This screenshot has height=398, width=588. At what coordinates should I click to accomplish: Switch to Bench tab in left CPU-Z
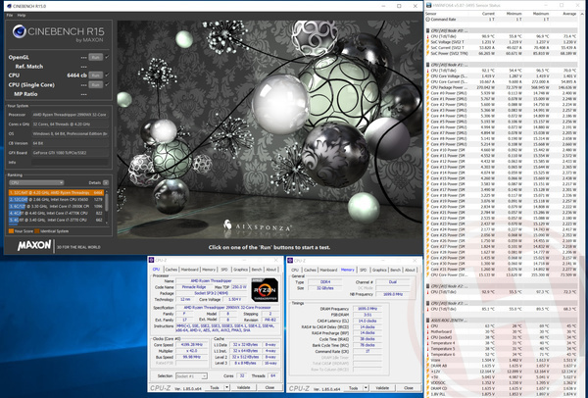pos(257,270)
